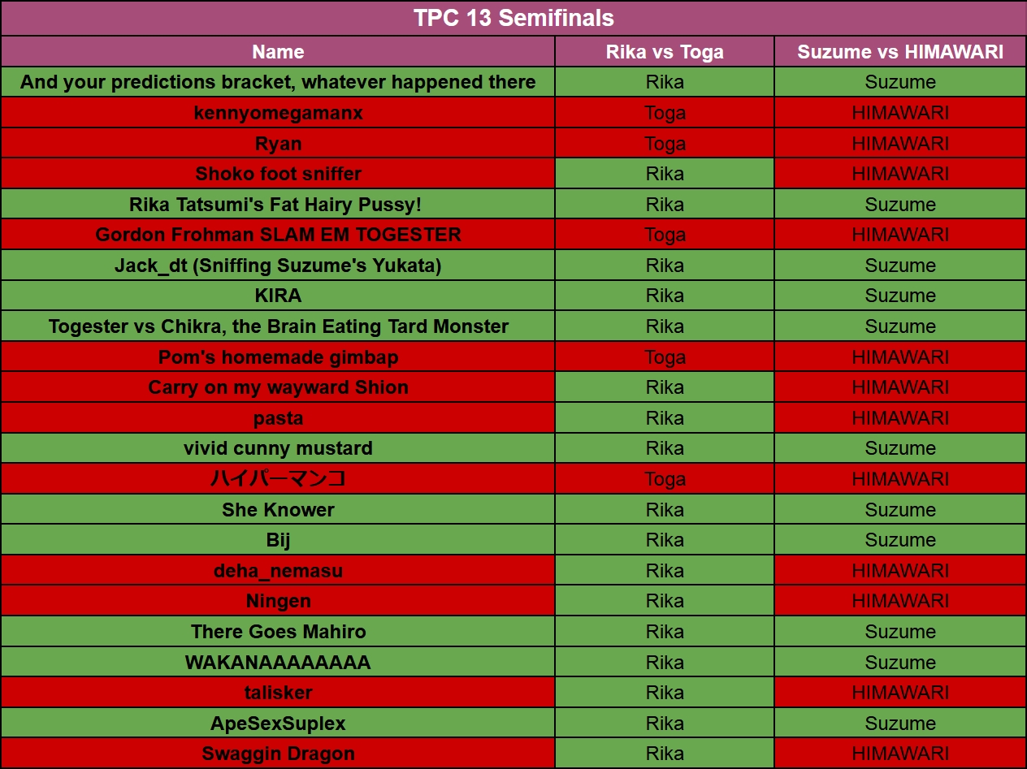The image size is (1027, 769).
Task: Click the Swaggin Dragon name cell
Action: pyautogui.click(x=278, y=754)
